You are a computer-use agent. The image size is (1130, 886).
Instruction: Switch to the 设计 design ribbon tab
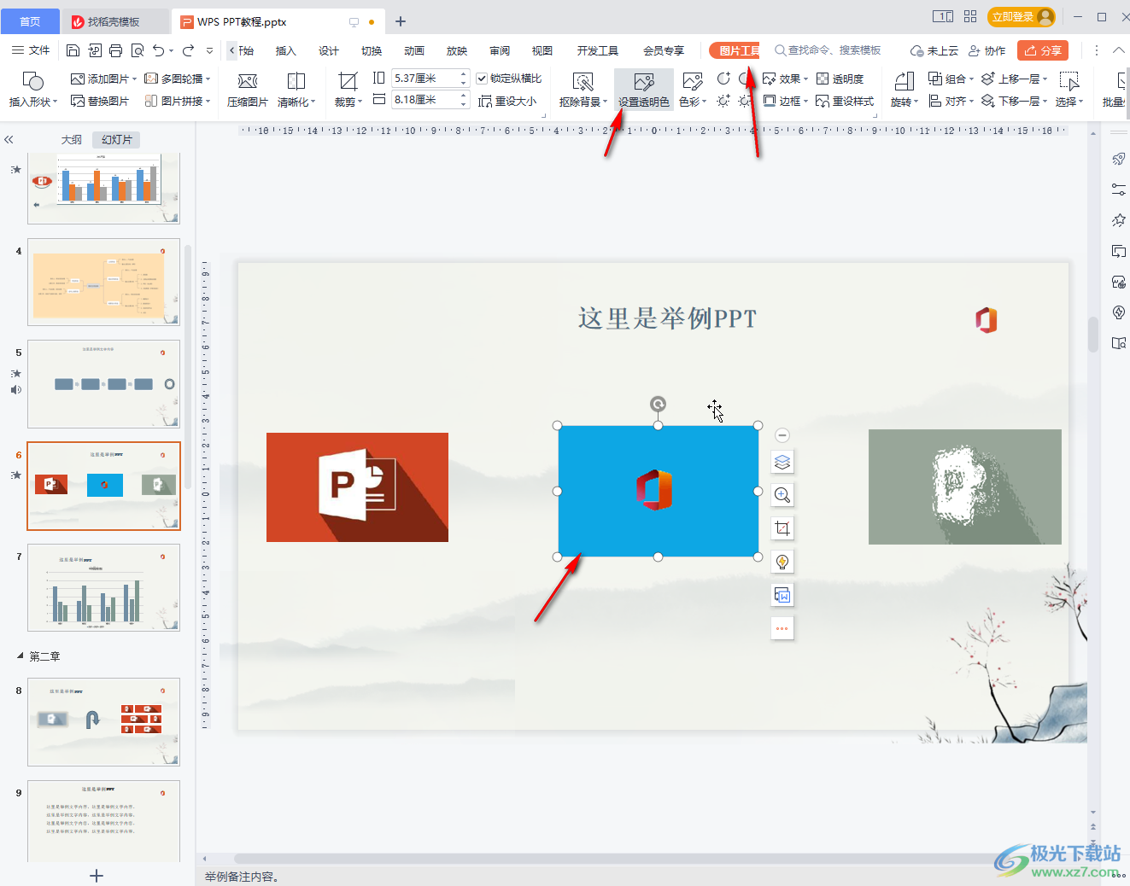(x=329, y=50)
